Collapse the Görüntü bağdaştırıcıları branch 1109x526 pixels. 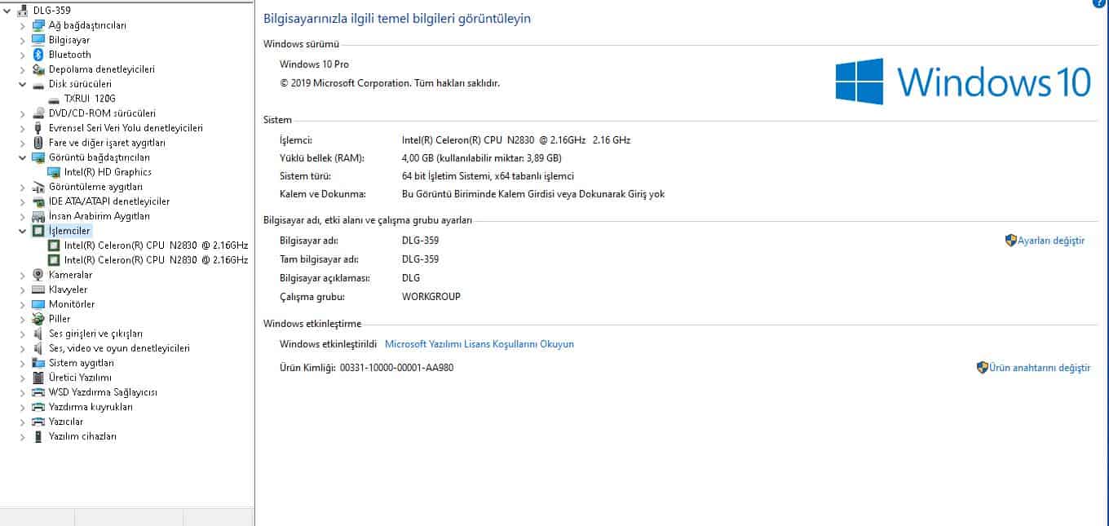[22, 157]
